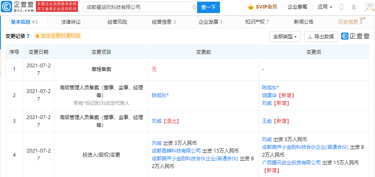Open 王彪 person link
This screenshot has height=177, width=375.
coord(267,121)
